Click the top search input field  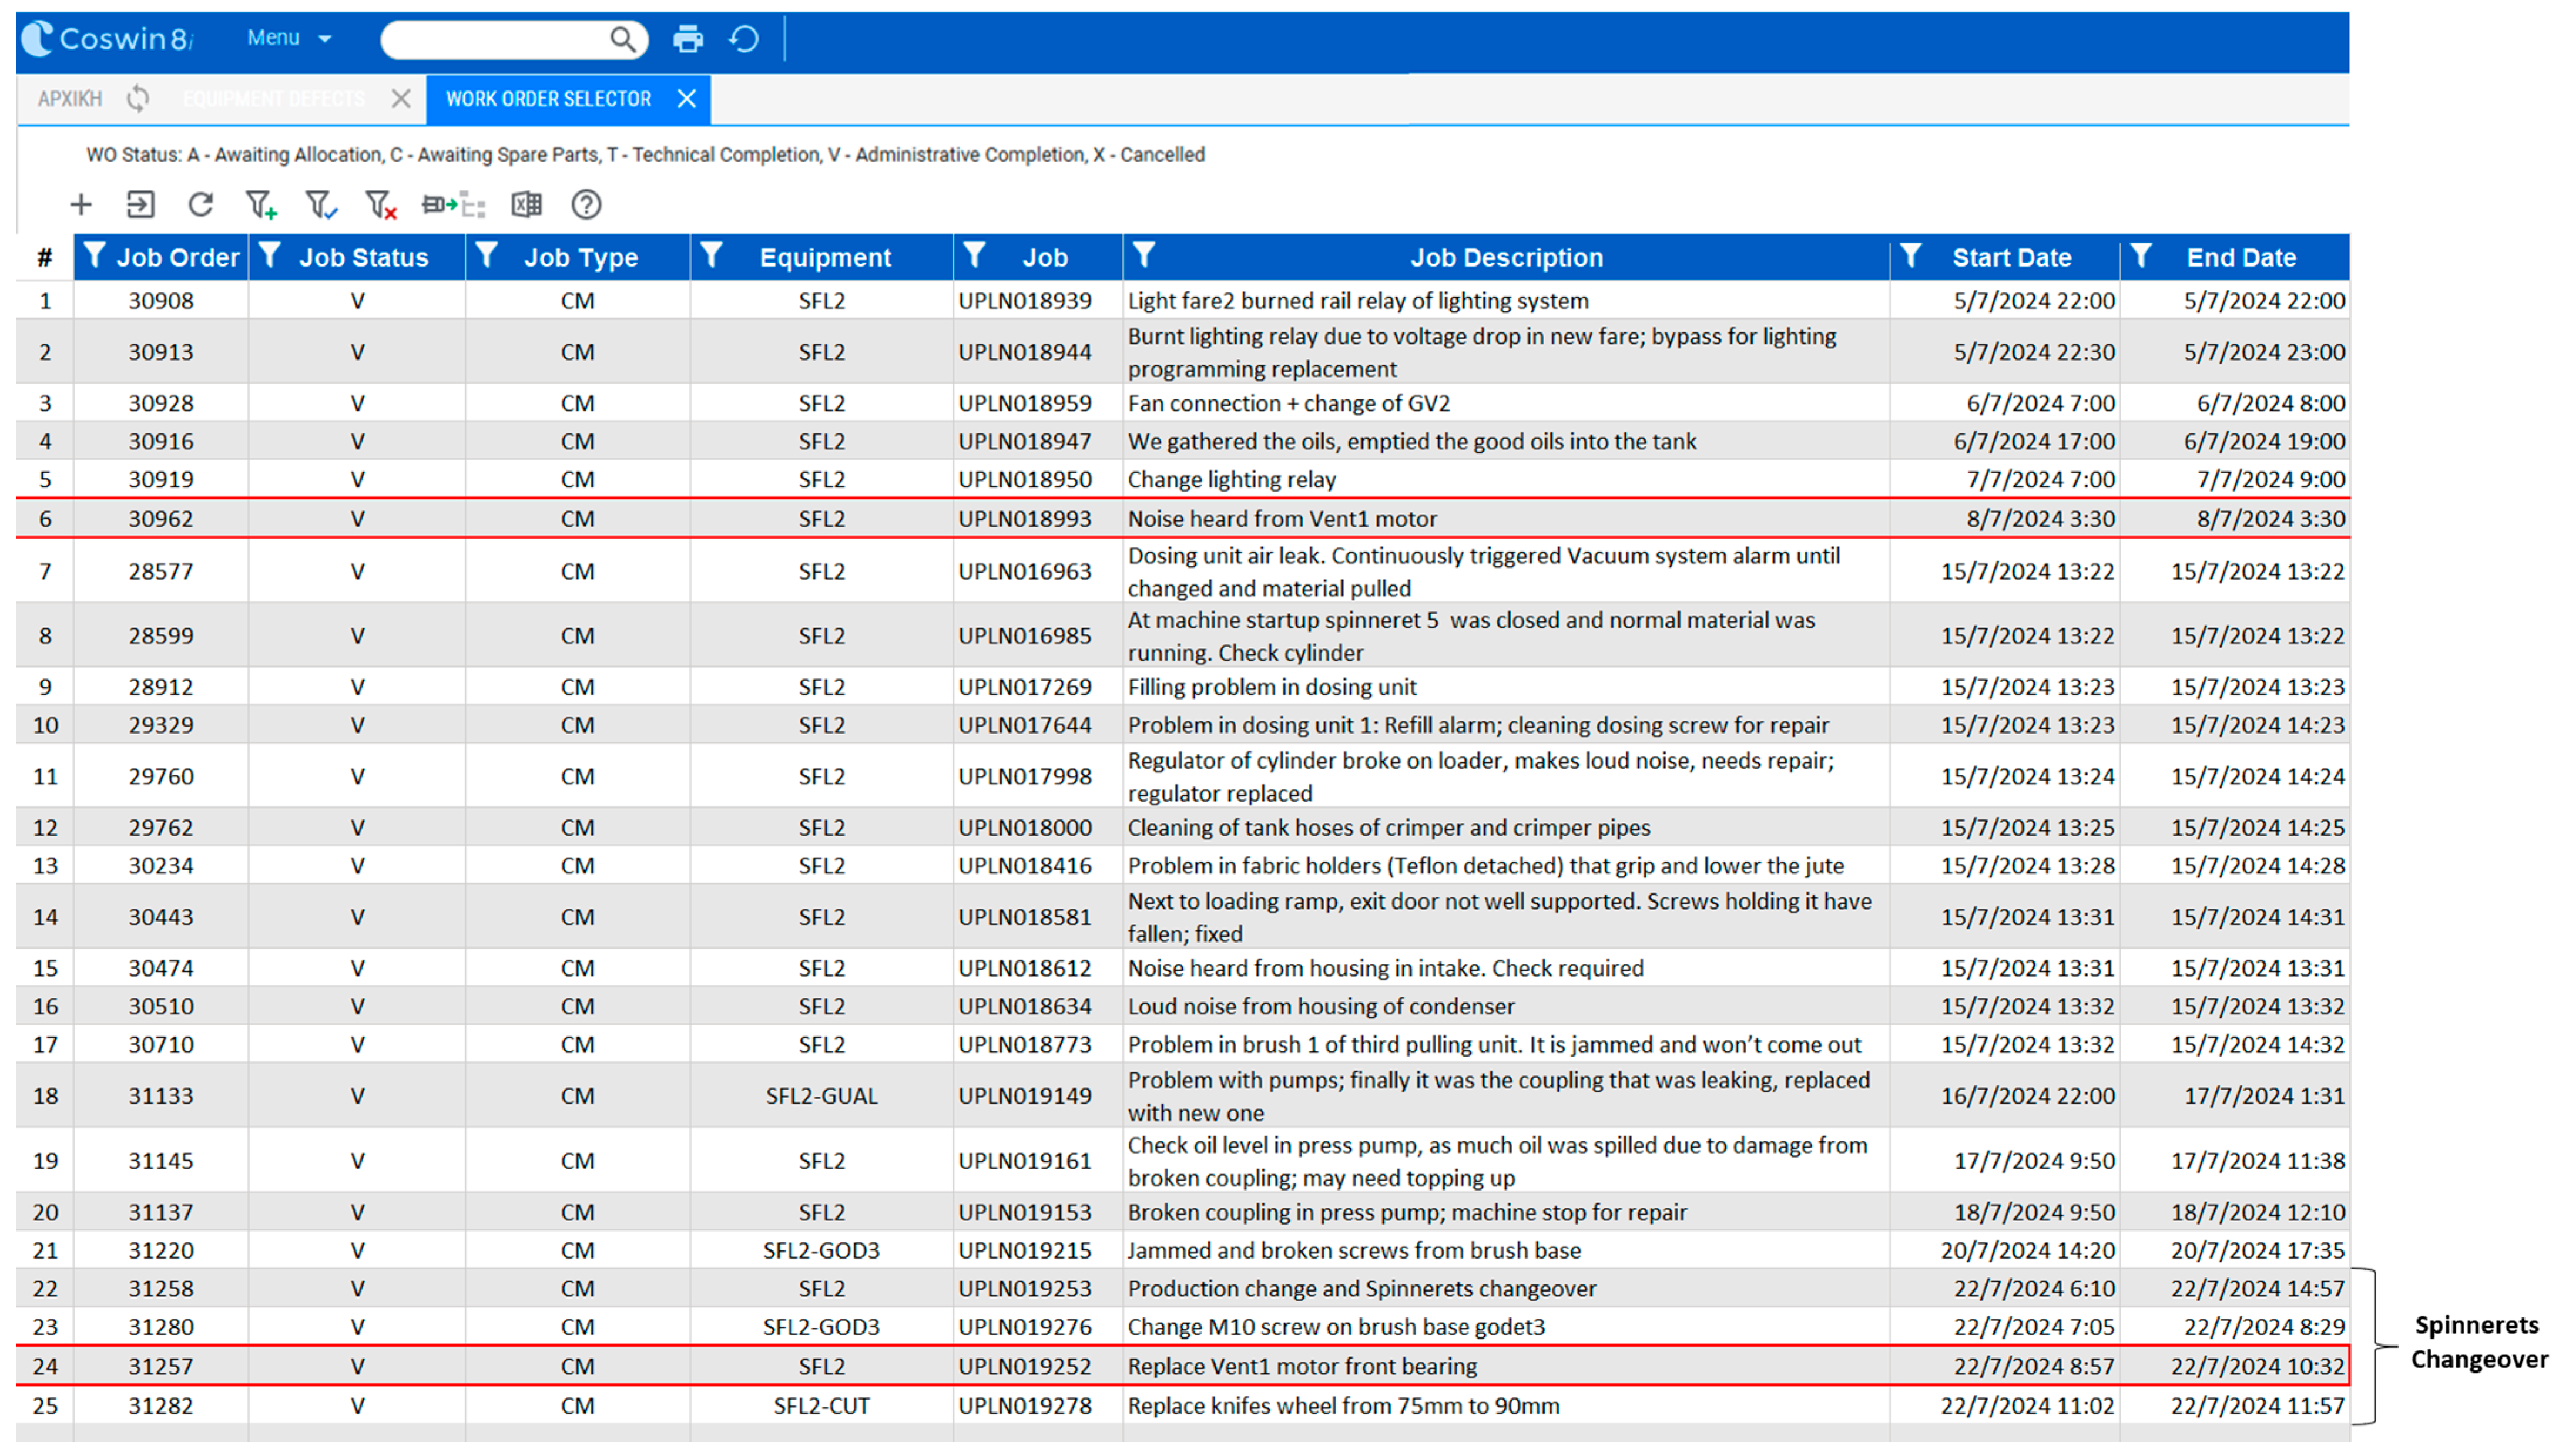pyautogui.click(x=495, y=39)
